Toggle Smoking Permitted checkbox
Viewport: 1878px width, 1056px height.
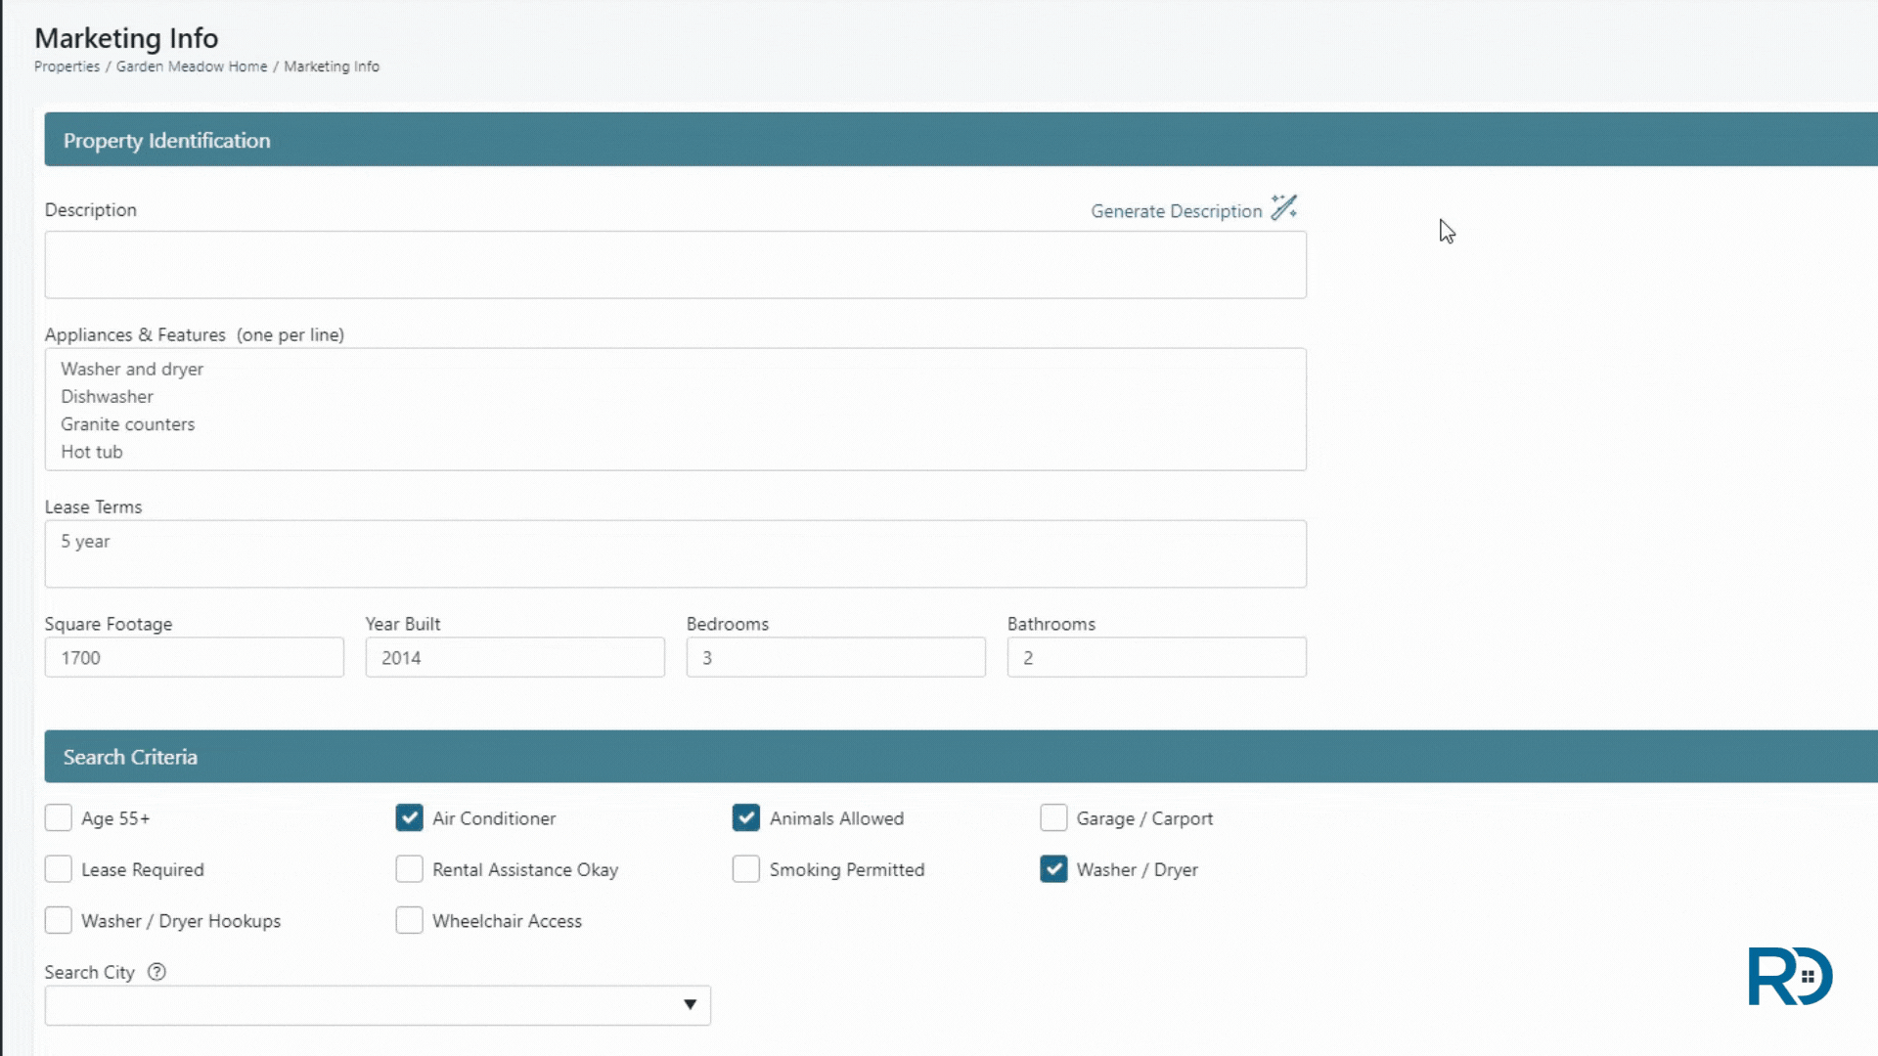pos(746,869)
